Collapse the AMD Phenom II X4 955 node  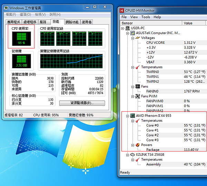128,116
